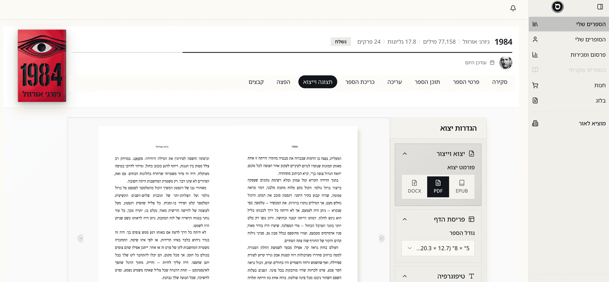Click the blog document icon
The image size is (609, 282).
[x=535, y=101]
